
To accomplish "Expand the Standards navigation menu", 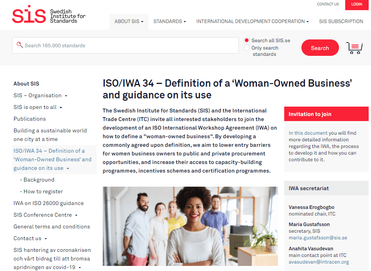I will (169, 21).
